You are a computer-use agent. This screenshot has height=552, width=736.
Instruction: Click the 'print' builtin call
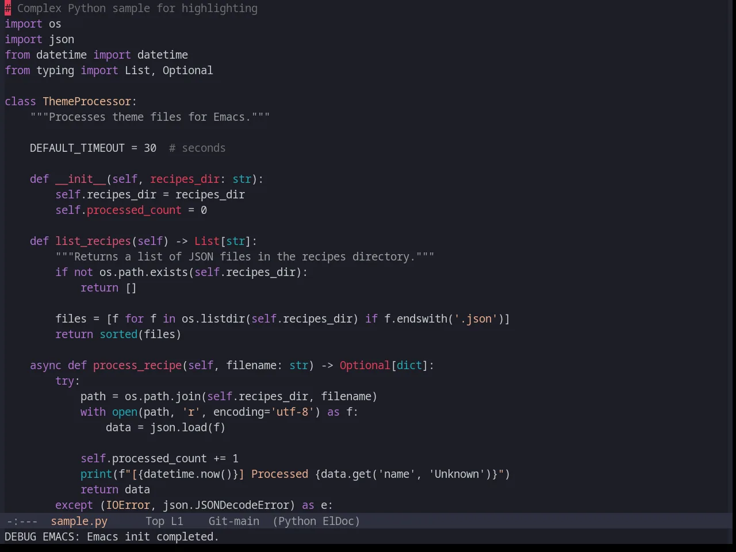point(96,474)
